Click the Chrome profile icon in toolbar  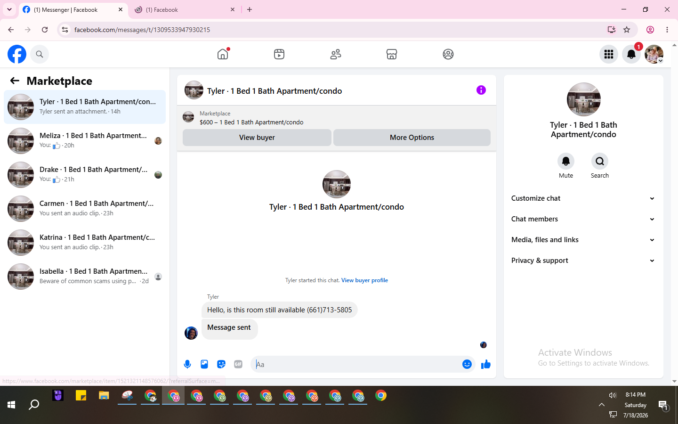650,30
